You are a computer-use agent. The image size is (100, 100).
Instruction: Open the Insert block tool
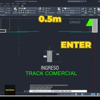point(39,10)
